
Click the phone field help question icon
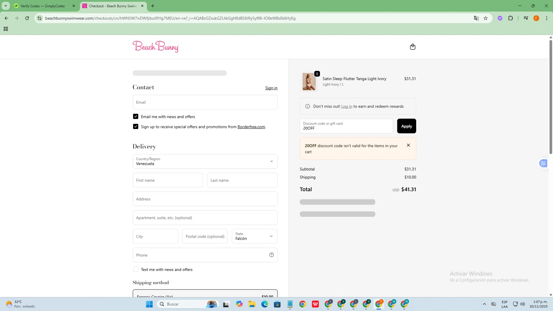click(x=271, y=255)
